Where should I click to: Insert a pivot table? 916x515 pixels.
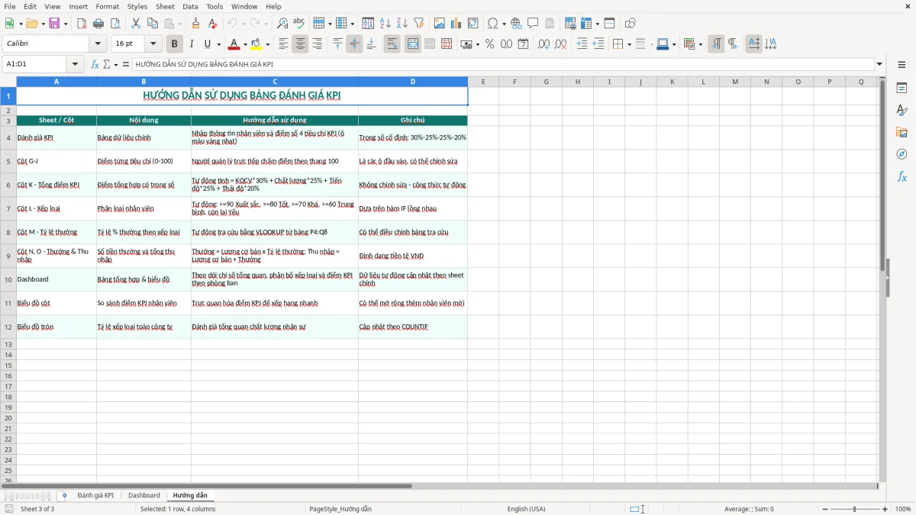tap(473, 24)
